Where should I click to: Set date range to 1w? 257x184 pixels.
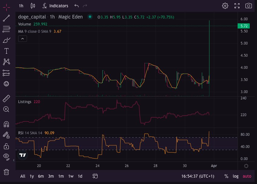tap(71, 176)
